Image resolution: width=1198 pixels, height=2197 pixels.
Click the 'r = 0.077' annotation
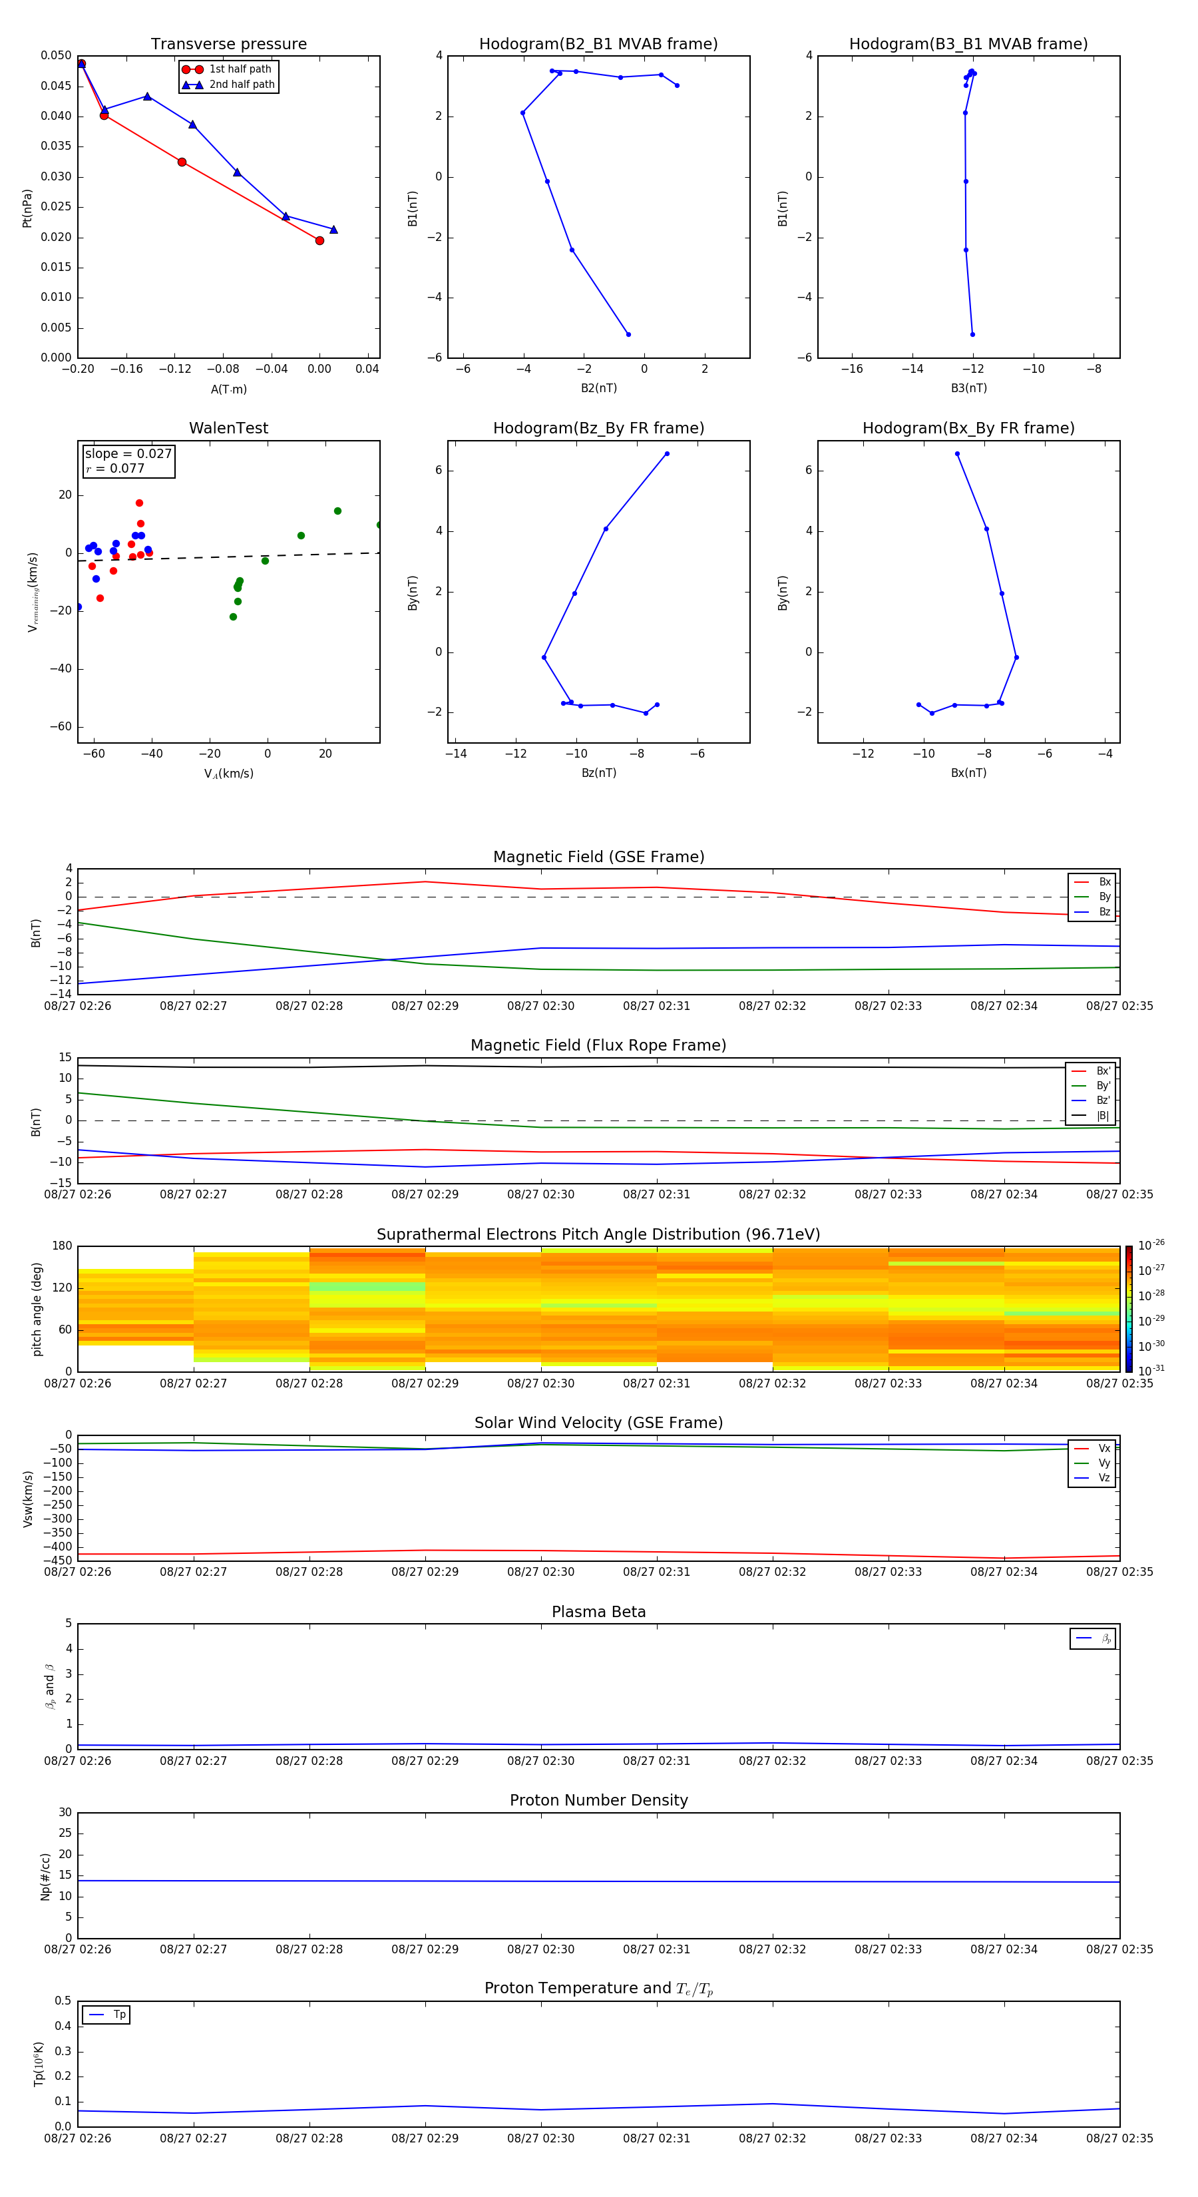pyautogui.click(x=115, y=468)
